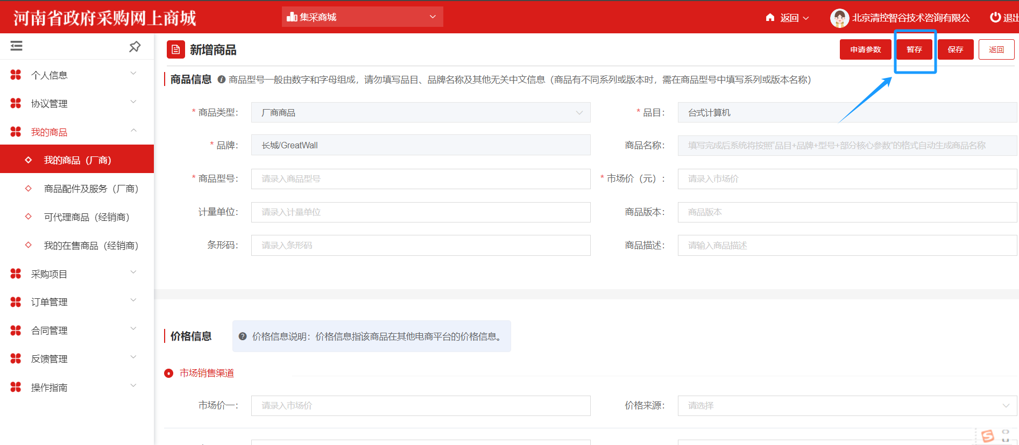Open the 订单管理 menu
The image size is (1019, 445).
pos(77,302)
